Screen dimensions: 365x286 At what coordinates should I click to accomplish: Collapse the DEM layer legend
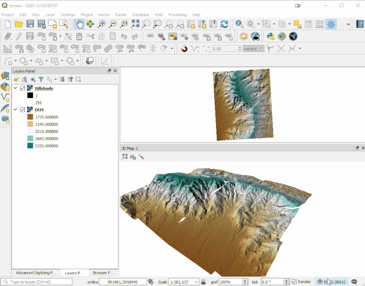tap(15, 110)
